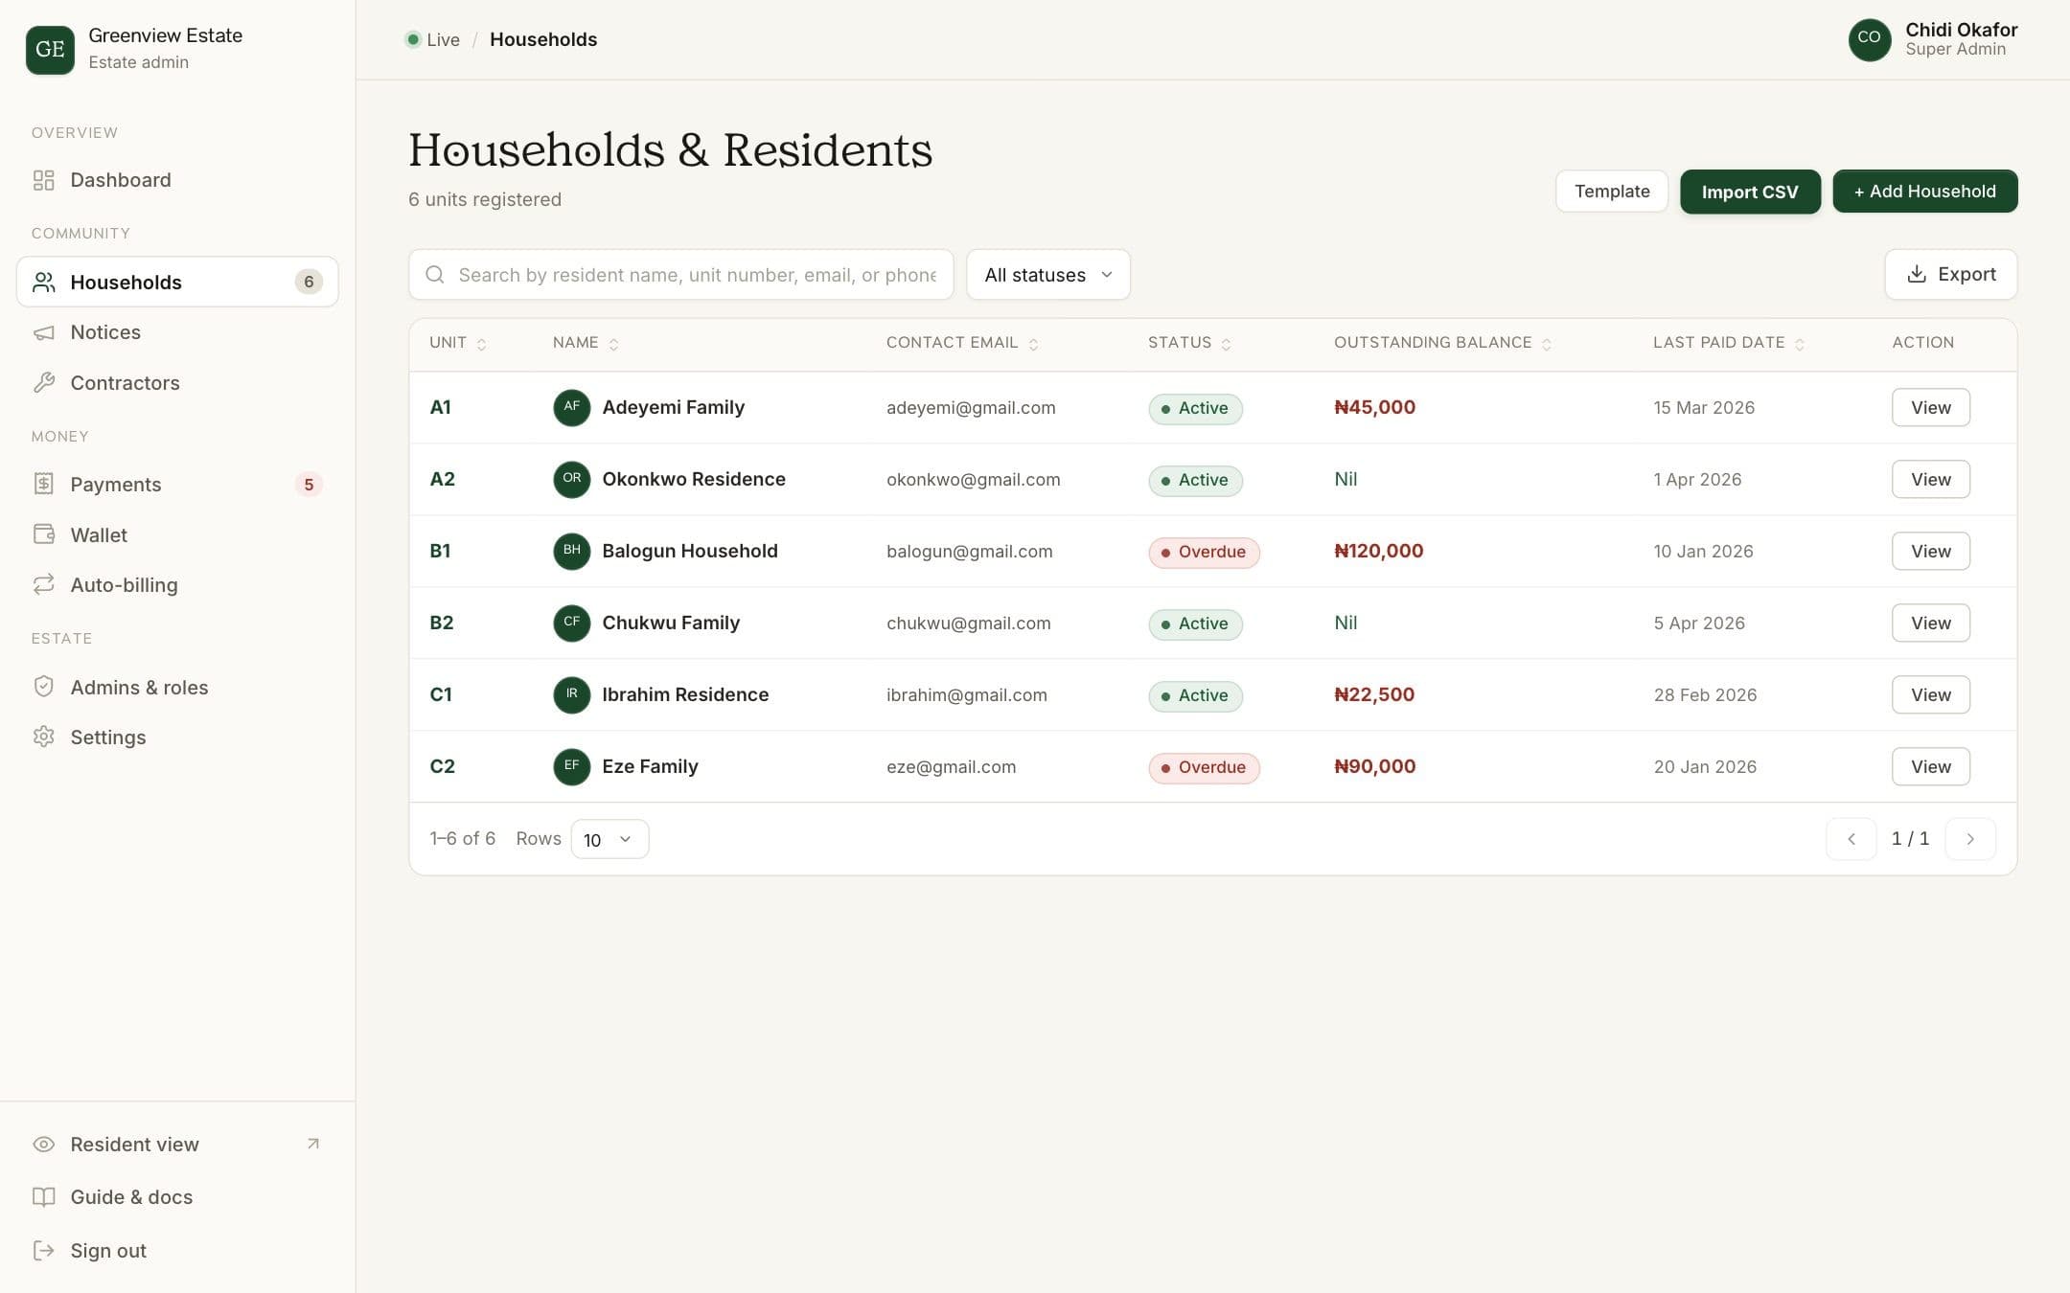The height and width of the screenshot is (1293, 2070).
Task: View the Chukwu Family household
Action: coord(1930,623)
